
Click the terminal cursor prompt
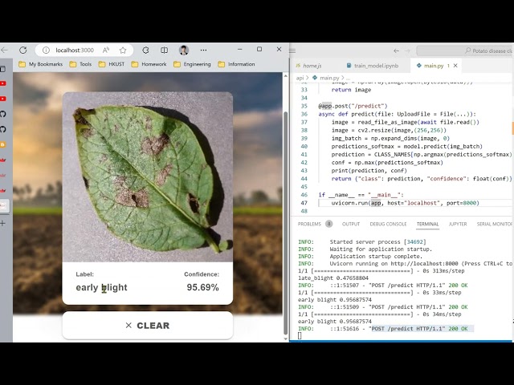coord(300,335)
